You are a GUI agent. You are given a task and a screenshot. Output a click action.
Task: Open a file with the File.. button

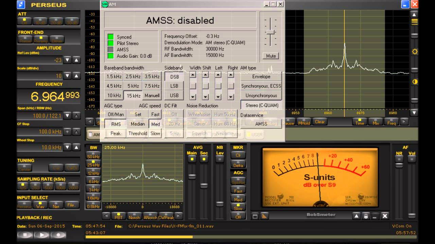pyautogui.click(x=72, y=205)
